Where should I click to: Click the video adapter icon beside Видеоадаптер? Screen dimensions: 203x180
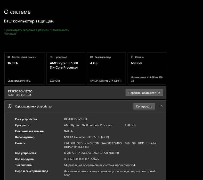pyautogui.click(x=92, y=57)
